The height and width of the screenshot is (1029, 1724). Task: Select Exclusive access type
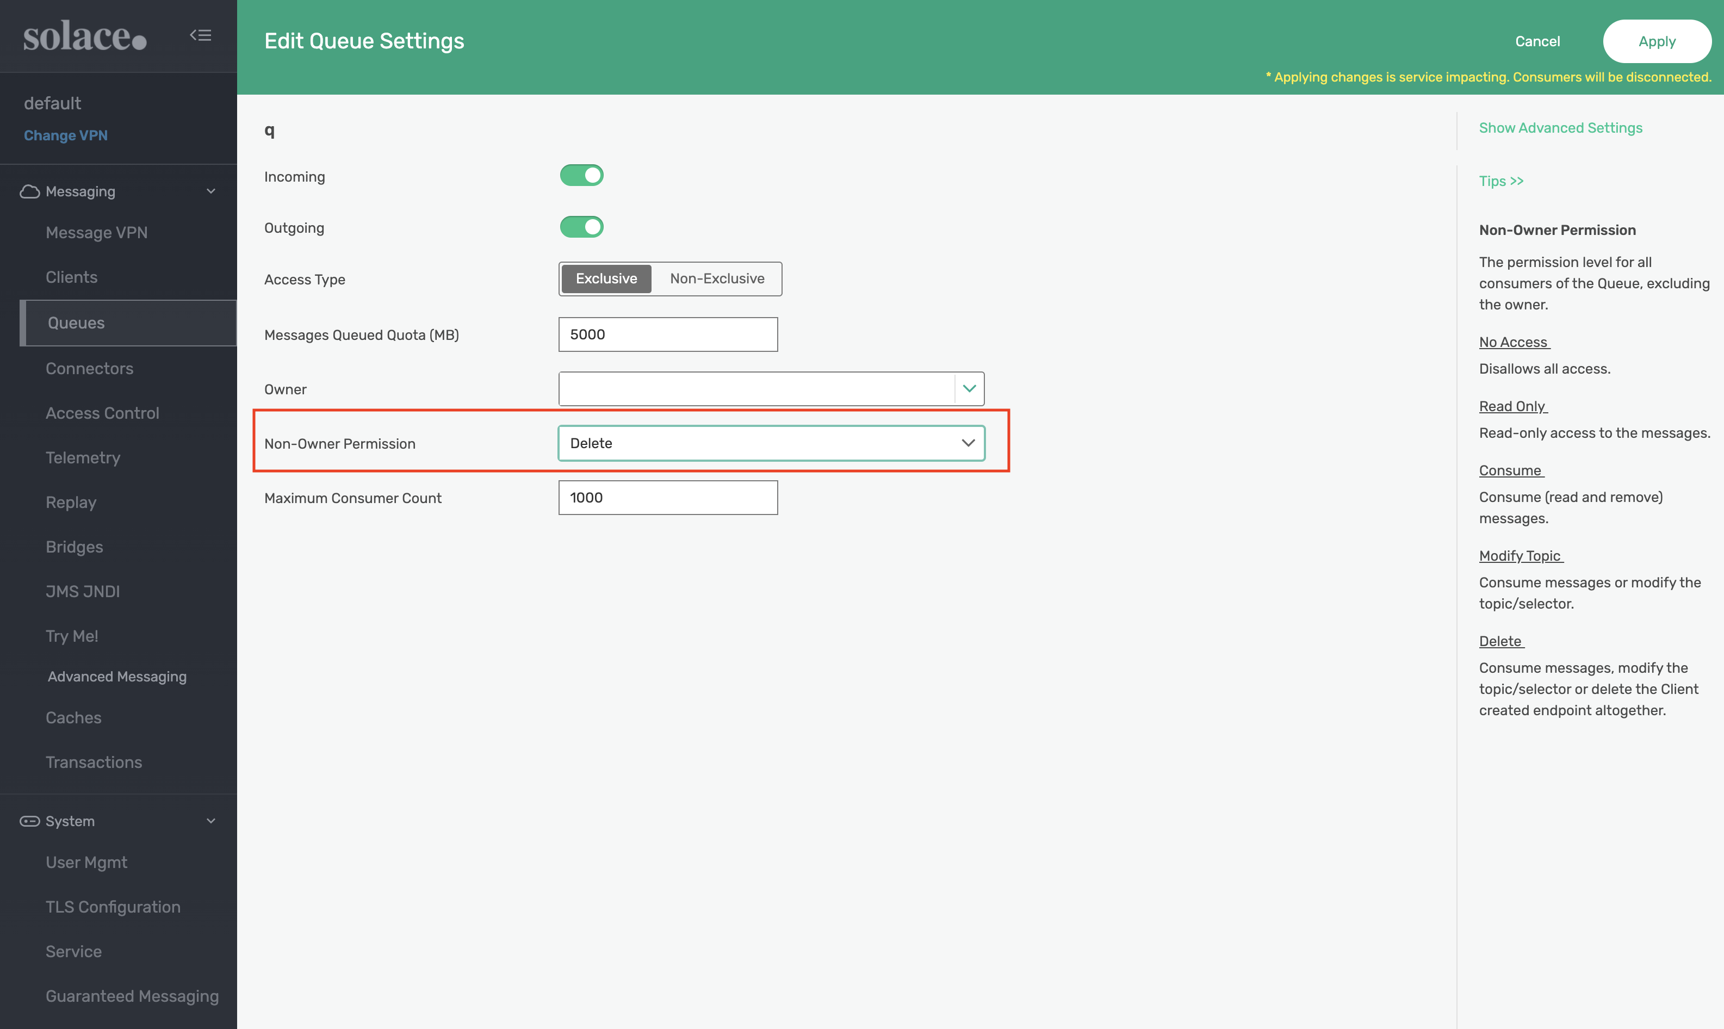(x=606, y=279)
